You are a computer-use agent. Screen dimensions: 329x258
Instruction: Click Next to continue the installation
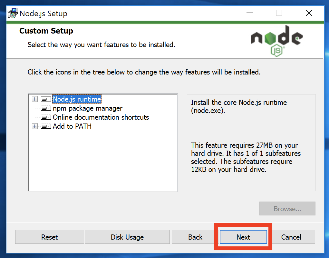243,237
